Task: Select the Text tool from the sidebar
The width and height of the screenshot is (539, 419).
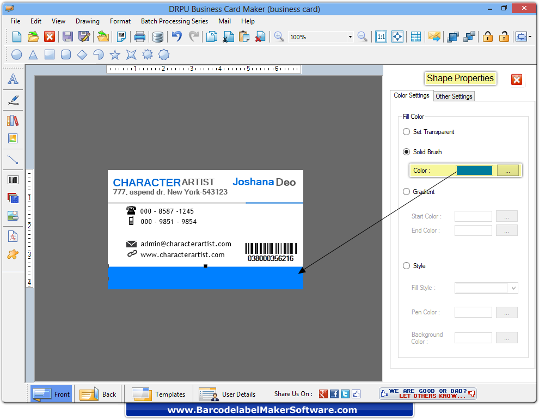Action: [x=13, y=80]
